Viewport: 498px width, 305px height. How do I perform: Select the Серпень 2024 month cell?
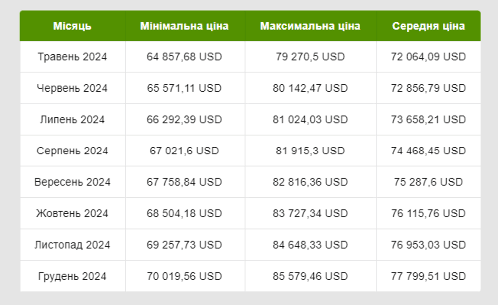72,151
